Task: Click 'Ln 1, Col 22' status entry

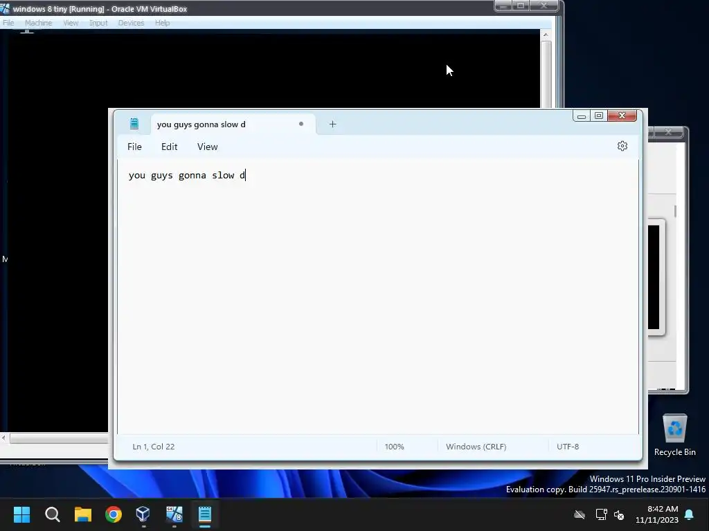Action: click(154, 447)
